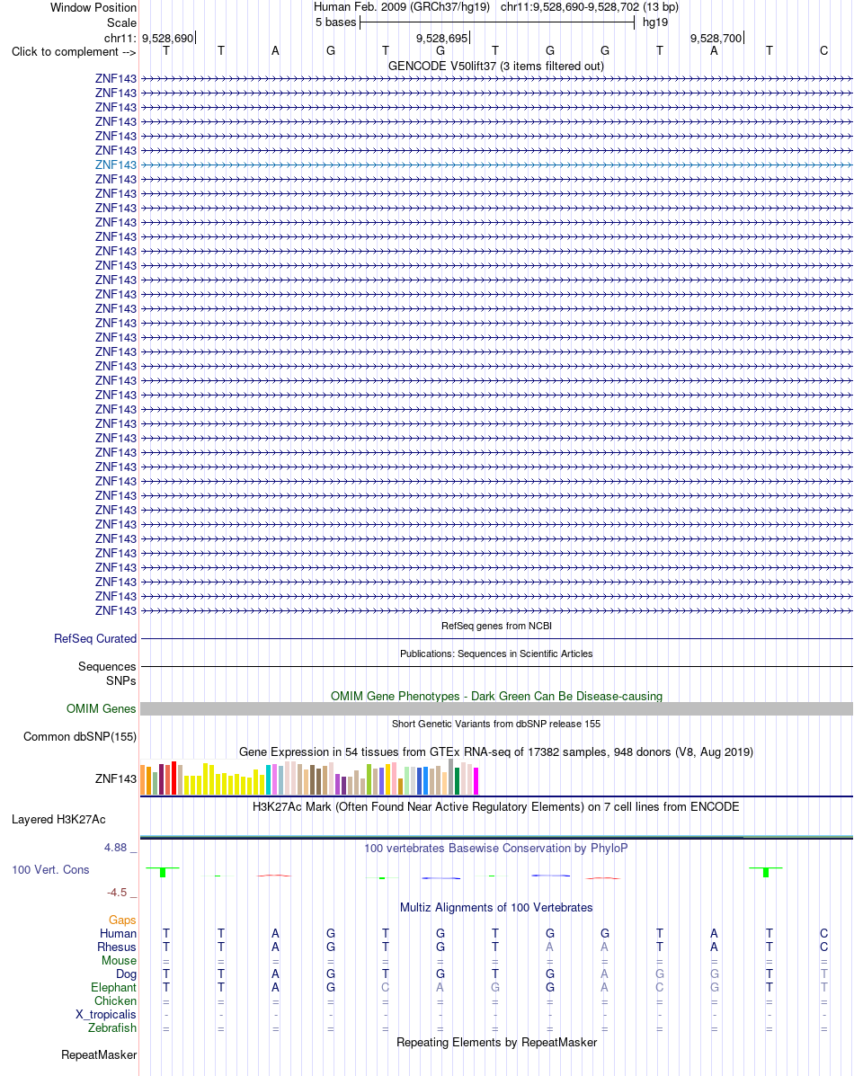Screen dimensions: 854x1076
Task: Click the orange Gaps label
Action: click(x=122, y=920)
